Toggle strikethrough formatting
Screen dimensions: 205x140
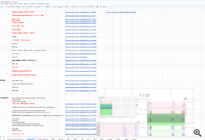[58, 7]
